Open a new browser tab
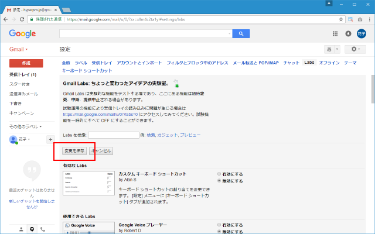 (x=66, y=10)
